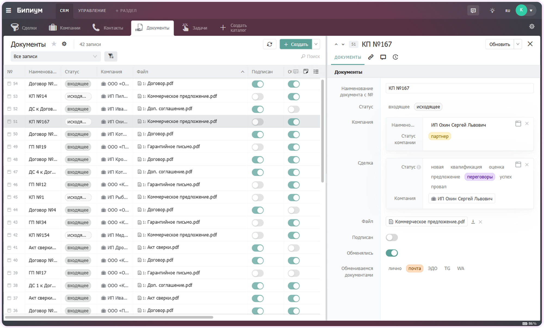Toggle Обменялись switch in detail panel

tap(392, 253)
